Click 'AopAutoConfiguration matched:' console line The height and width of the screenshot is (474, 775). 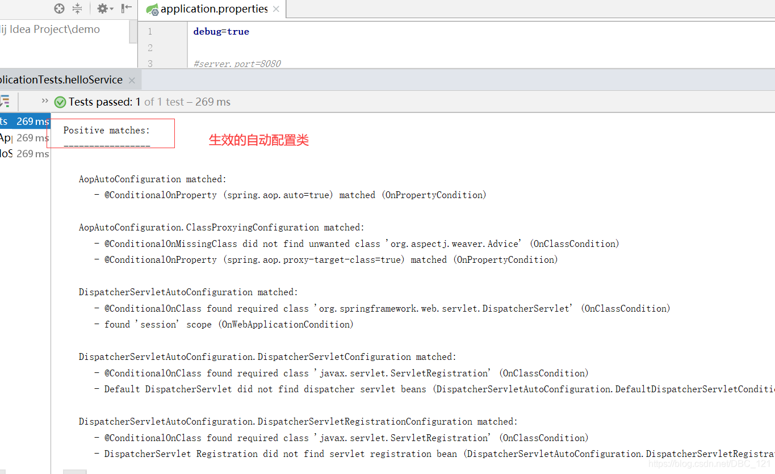[x=153, y=179]
